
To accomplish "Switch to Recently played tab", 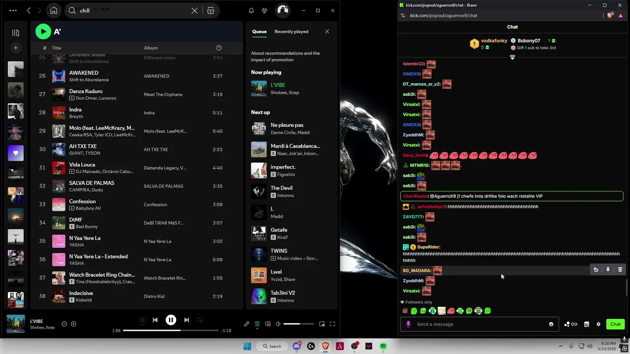I will coord(291,31).
